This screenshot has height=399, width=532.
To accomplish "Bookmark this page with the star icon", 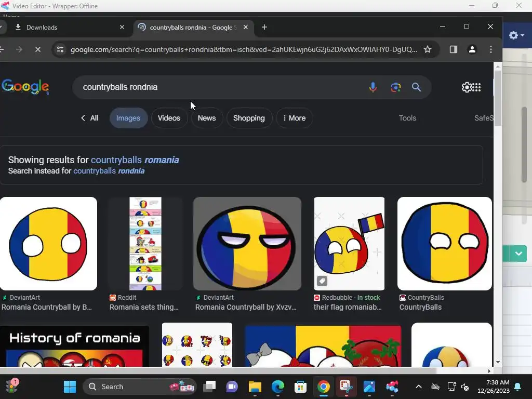I will 428,49.
